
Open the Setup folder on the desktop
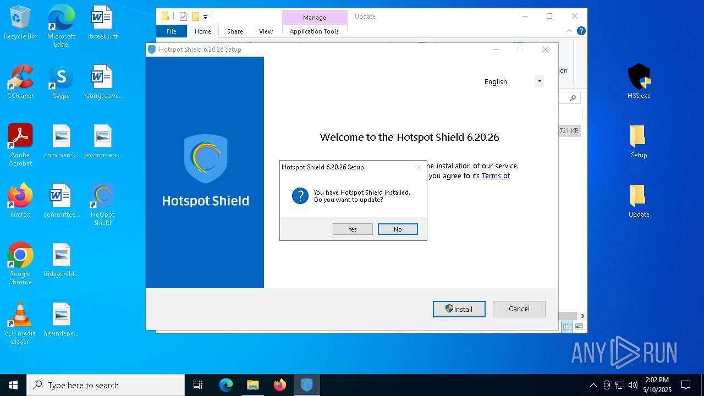coord(639,142)
